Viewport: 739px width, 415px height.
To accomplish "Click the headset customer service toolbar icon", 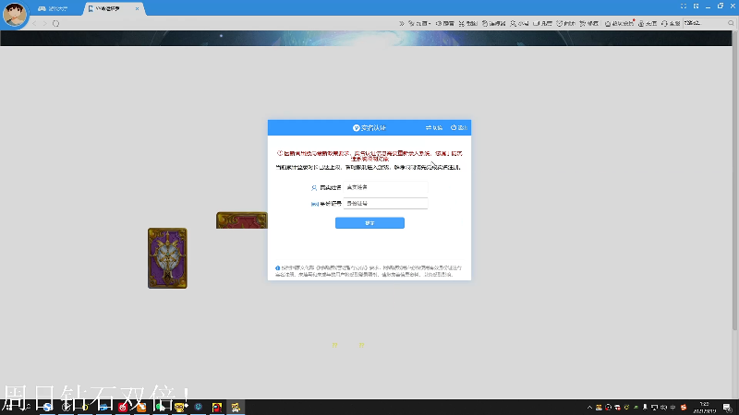I will tap(671, 23).
